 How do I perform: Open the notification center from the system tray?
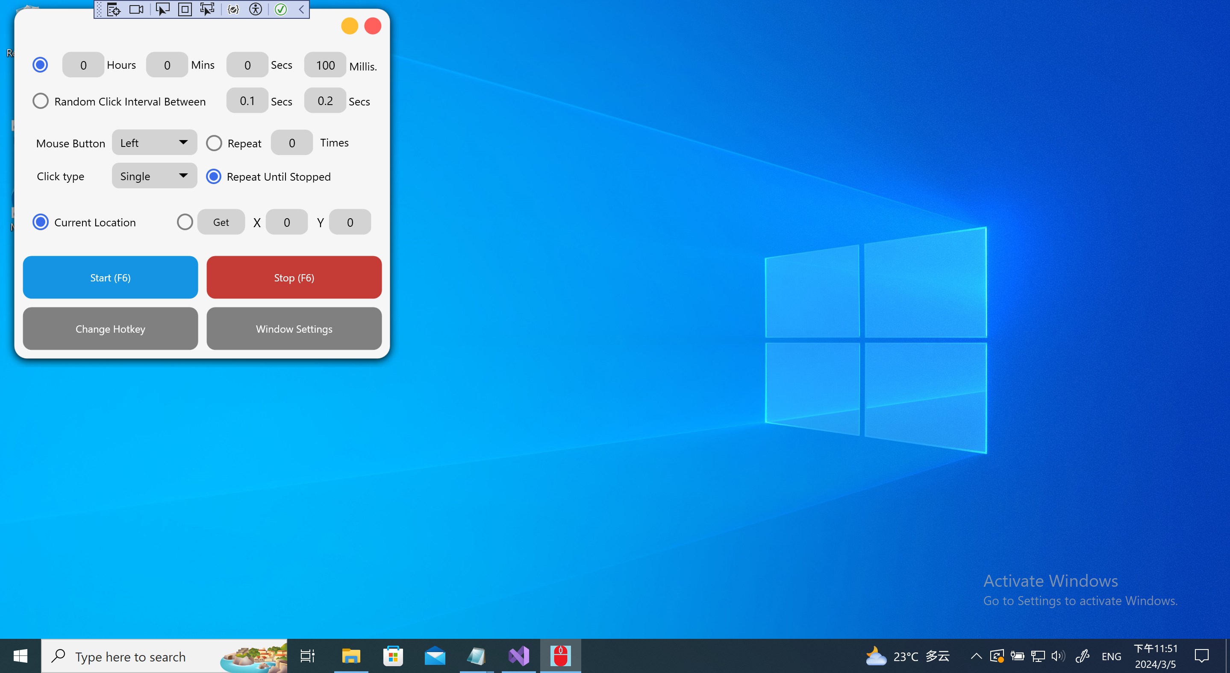point(1201,656)
